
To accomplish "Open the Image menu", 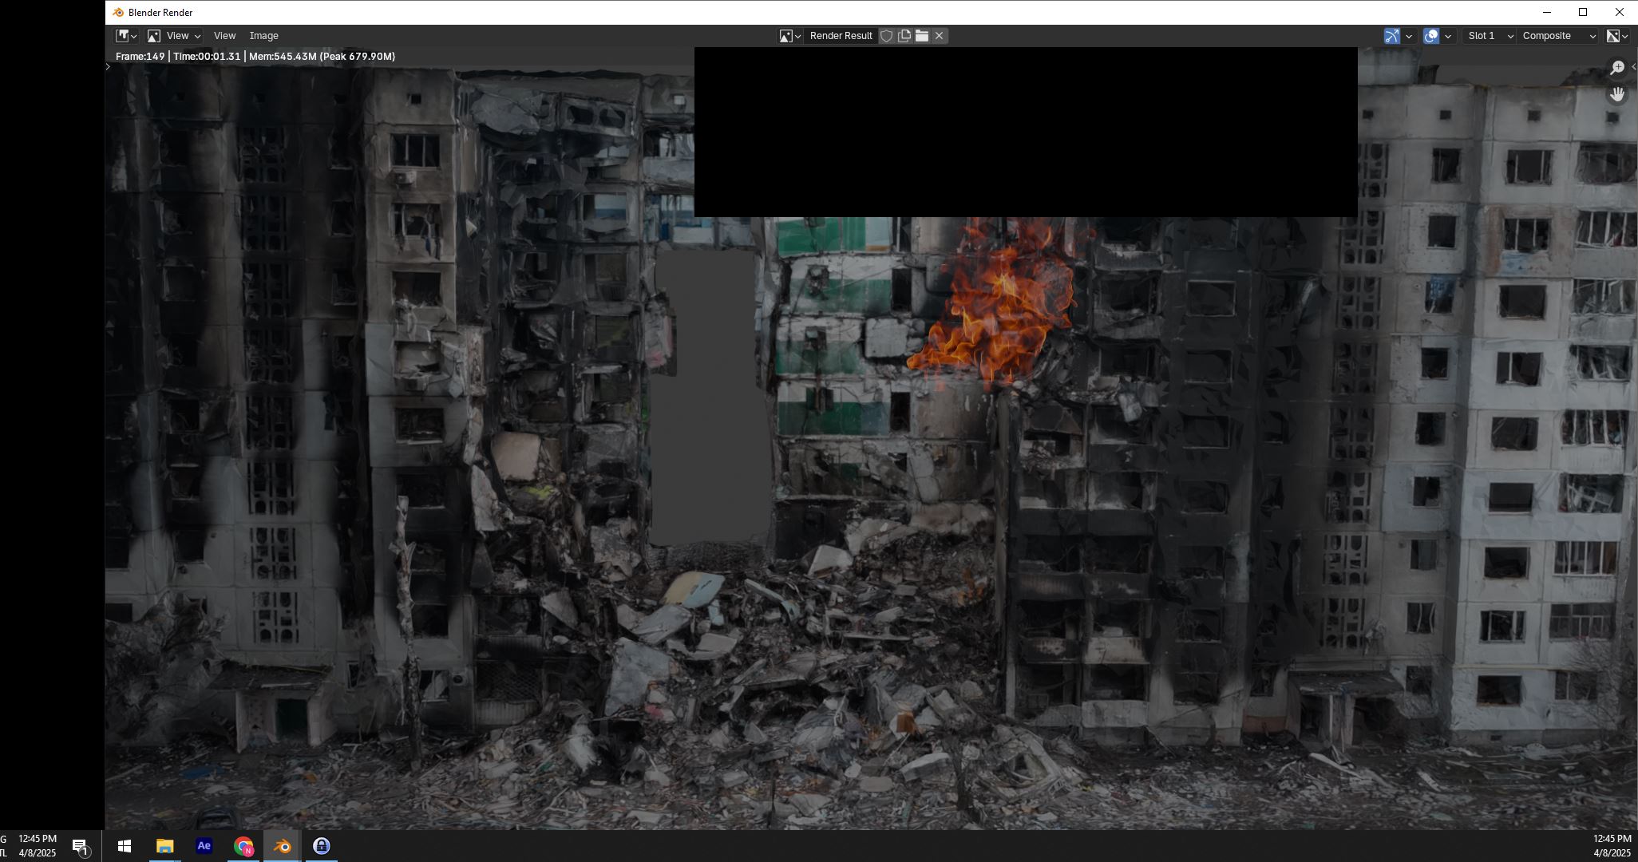I will pyautogui.click(x=263, y=36).
